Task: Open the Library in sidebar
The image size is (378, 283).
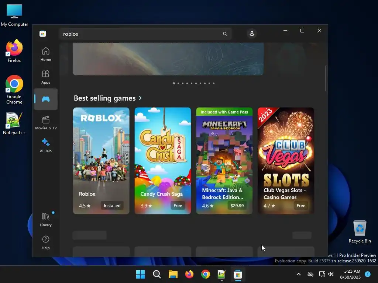Action: pyautogui.click(x=45, y=220)
